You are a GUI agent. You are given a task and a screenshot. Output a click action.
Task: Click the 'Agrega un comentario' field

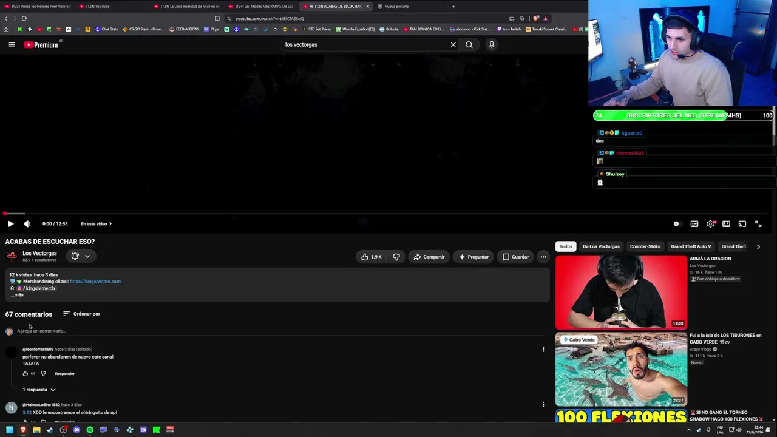click(279, 331)
